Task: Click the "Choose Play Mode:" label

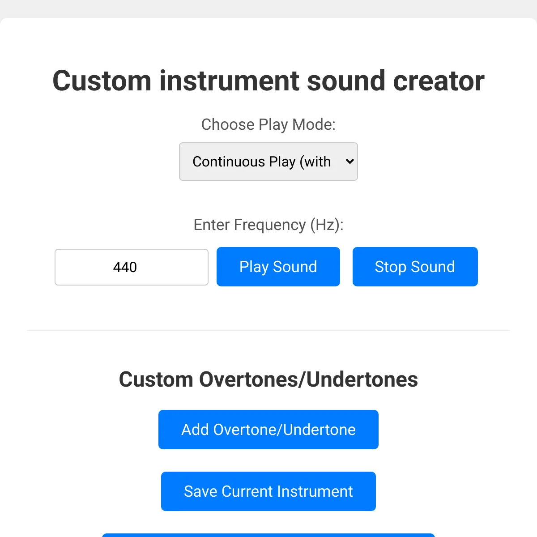Action: [x=268, y=124]
